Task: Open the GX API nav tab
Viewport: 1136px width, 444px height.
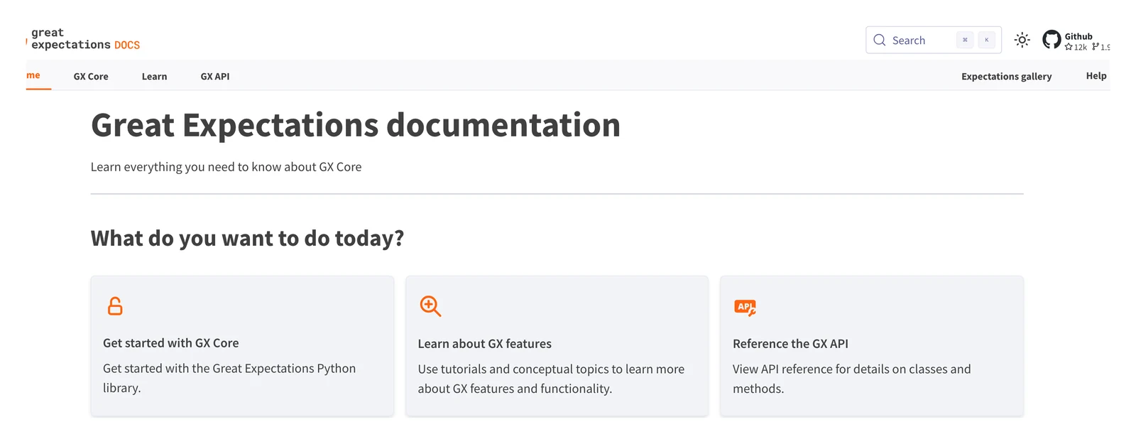Action: pyautogui.click(x=215, y=76)
